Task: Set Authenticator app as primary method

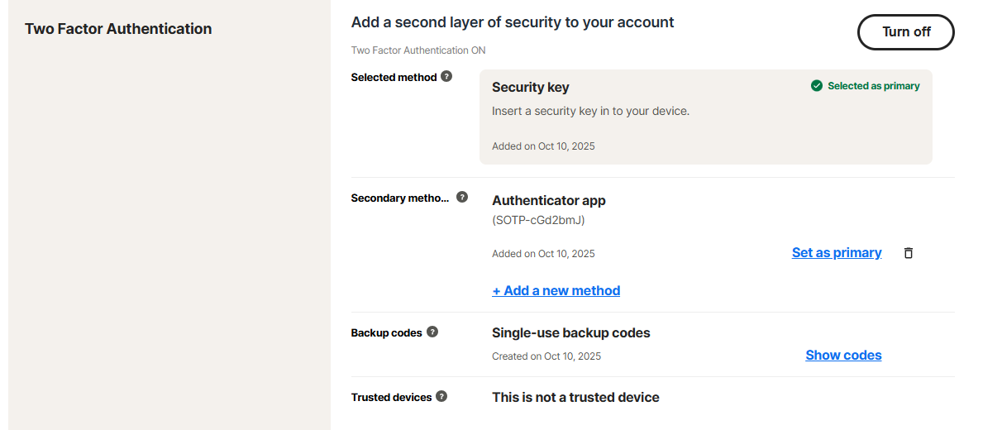Action: [837, 253]
